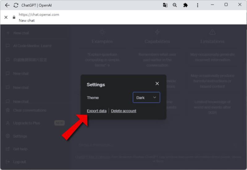Viewport: 247px width, 170px height.
Task: Click the chat.openai.com URL field
Action: (x=39, y=15)
